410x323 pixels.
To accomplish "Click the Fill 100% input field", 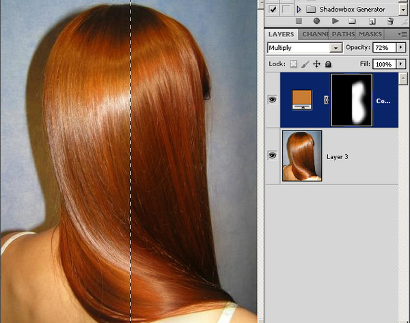I will coord(384,64).
